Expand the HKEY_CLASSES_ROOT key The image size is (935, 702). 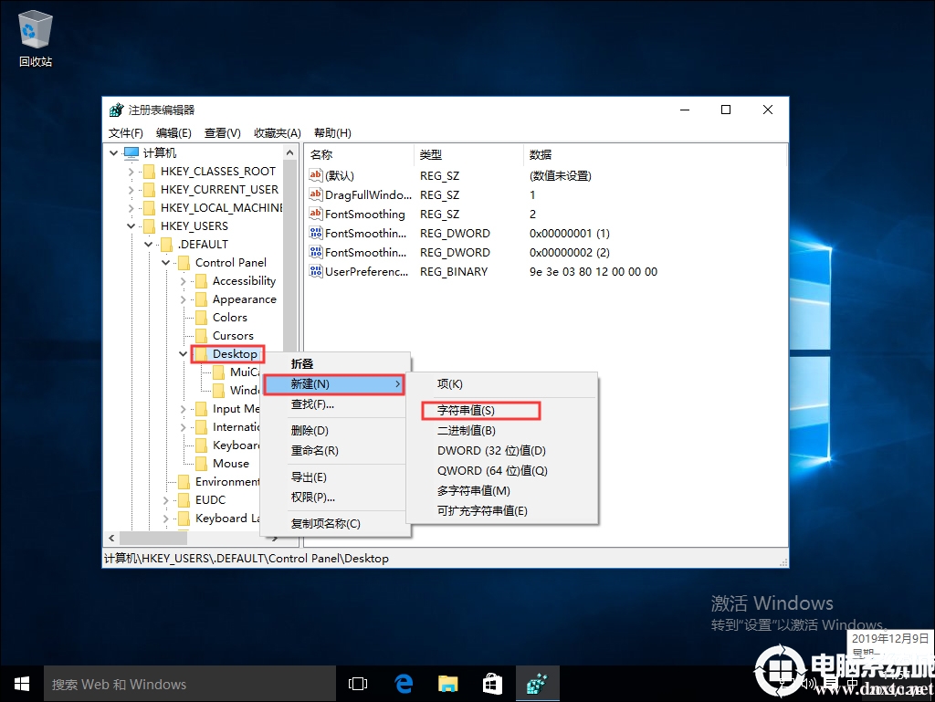click(131, 172)
